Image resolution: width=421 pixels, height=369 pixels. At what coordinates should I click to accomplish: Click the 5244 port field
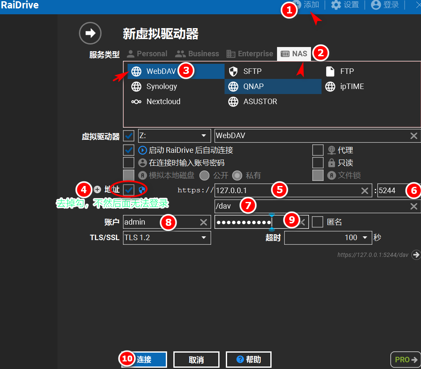399,191
